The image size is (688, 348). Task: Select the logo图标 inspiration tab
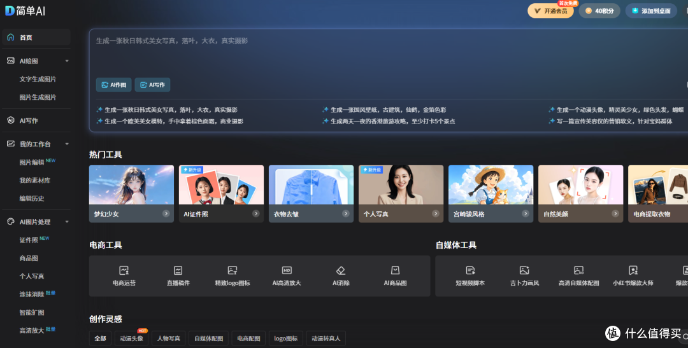[x=285, y=338]
